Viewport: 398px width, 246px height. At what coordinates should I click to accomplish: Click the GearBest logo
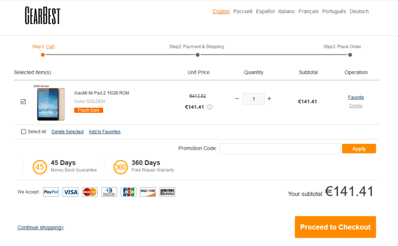(42, 16)
